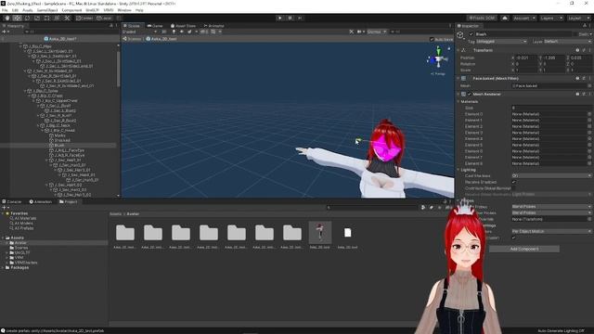
Task: Toggle scene lighting lightbulb icon
Action: click(174, 32)
